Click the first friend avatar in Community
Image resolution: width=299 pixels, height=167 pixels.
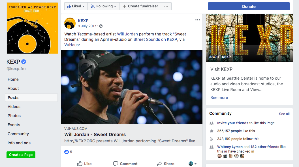(x=219, y=156)
